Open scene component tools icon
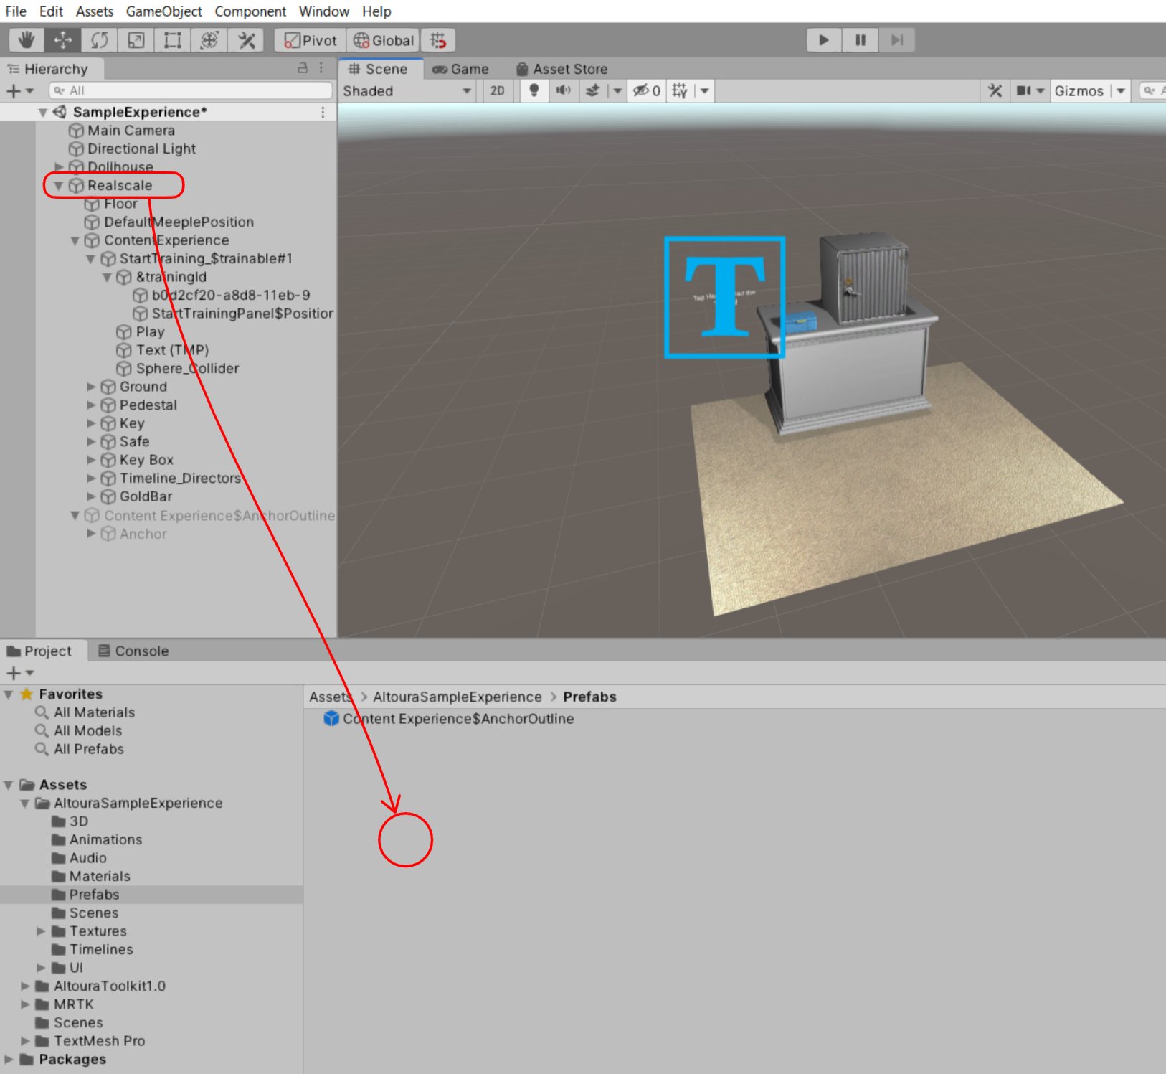Image resolution: width=1166 pixels, height=1074 pixels. tap(995, 91)
